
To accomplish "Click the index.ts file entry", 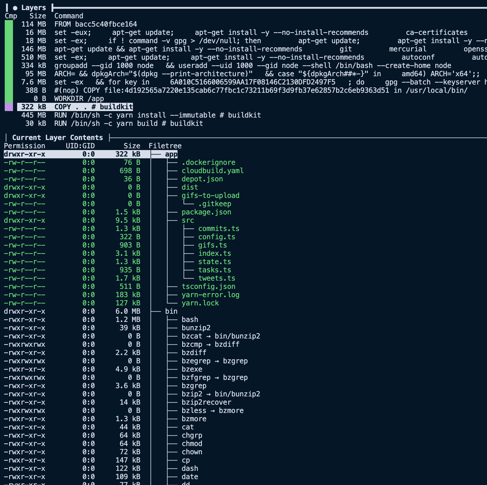I will (x=214, y=253).
